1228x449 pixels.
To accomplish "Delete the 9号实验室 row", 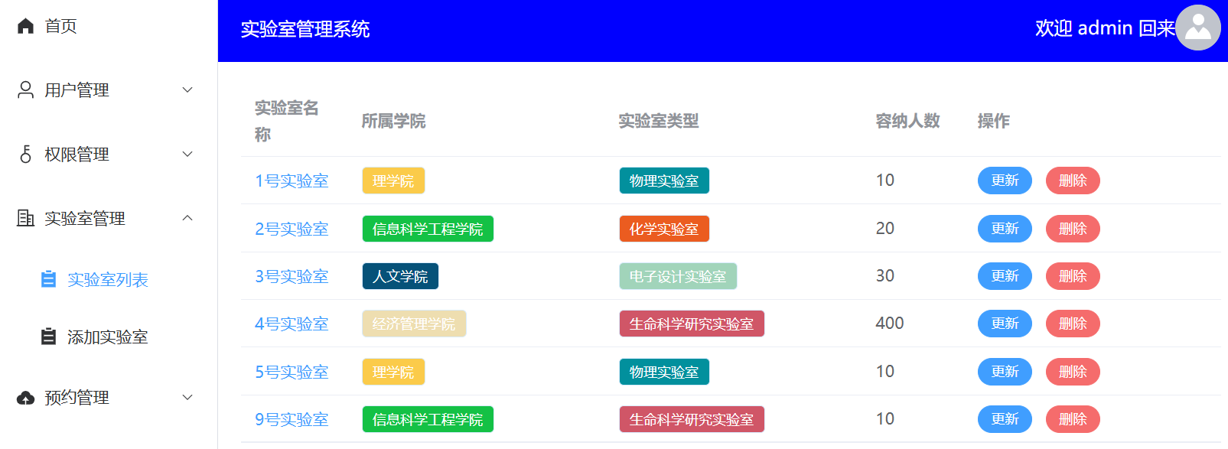I will 1072,419.
